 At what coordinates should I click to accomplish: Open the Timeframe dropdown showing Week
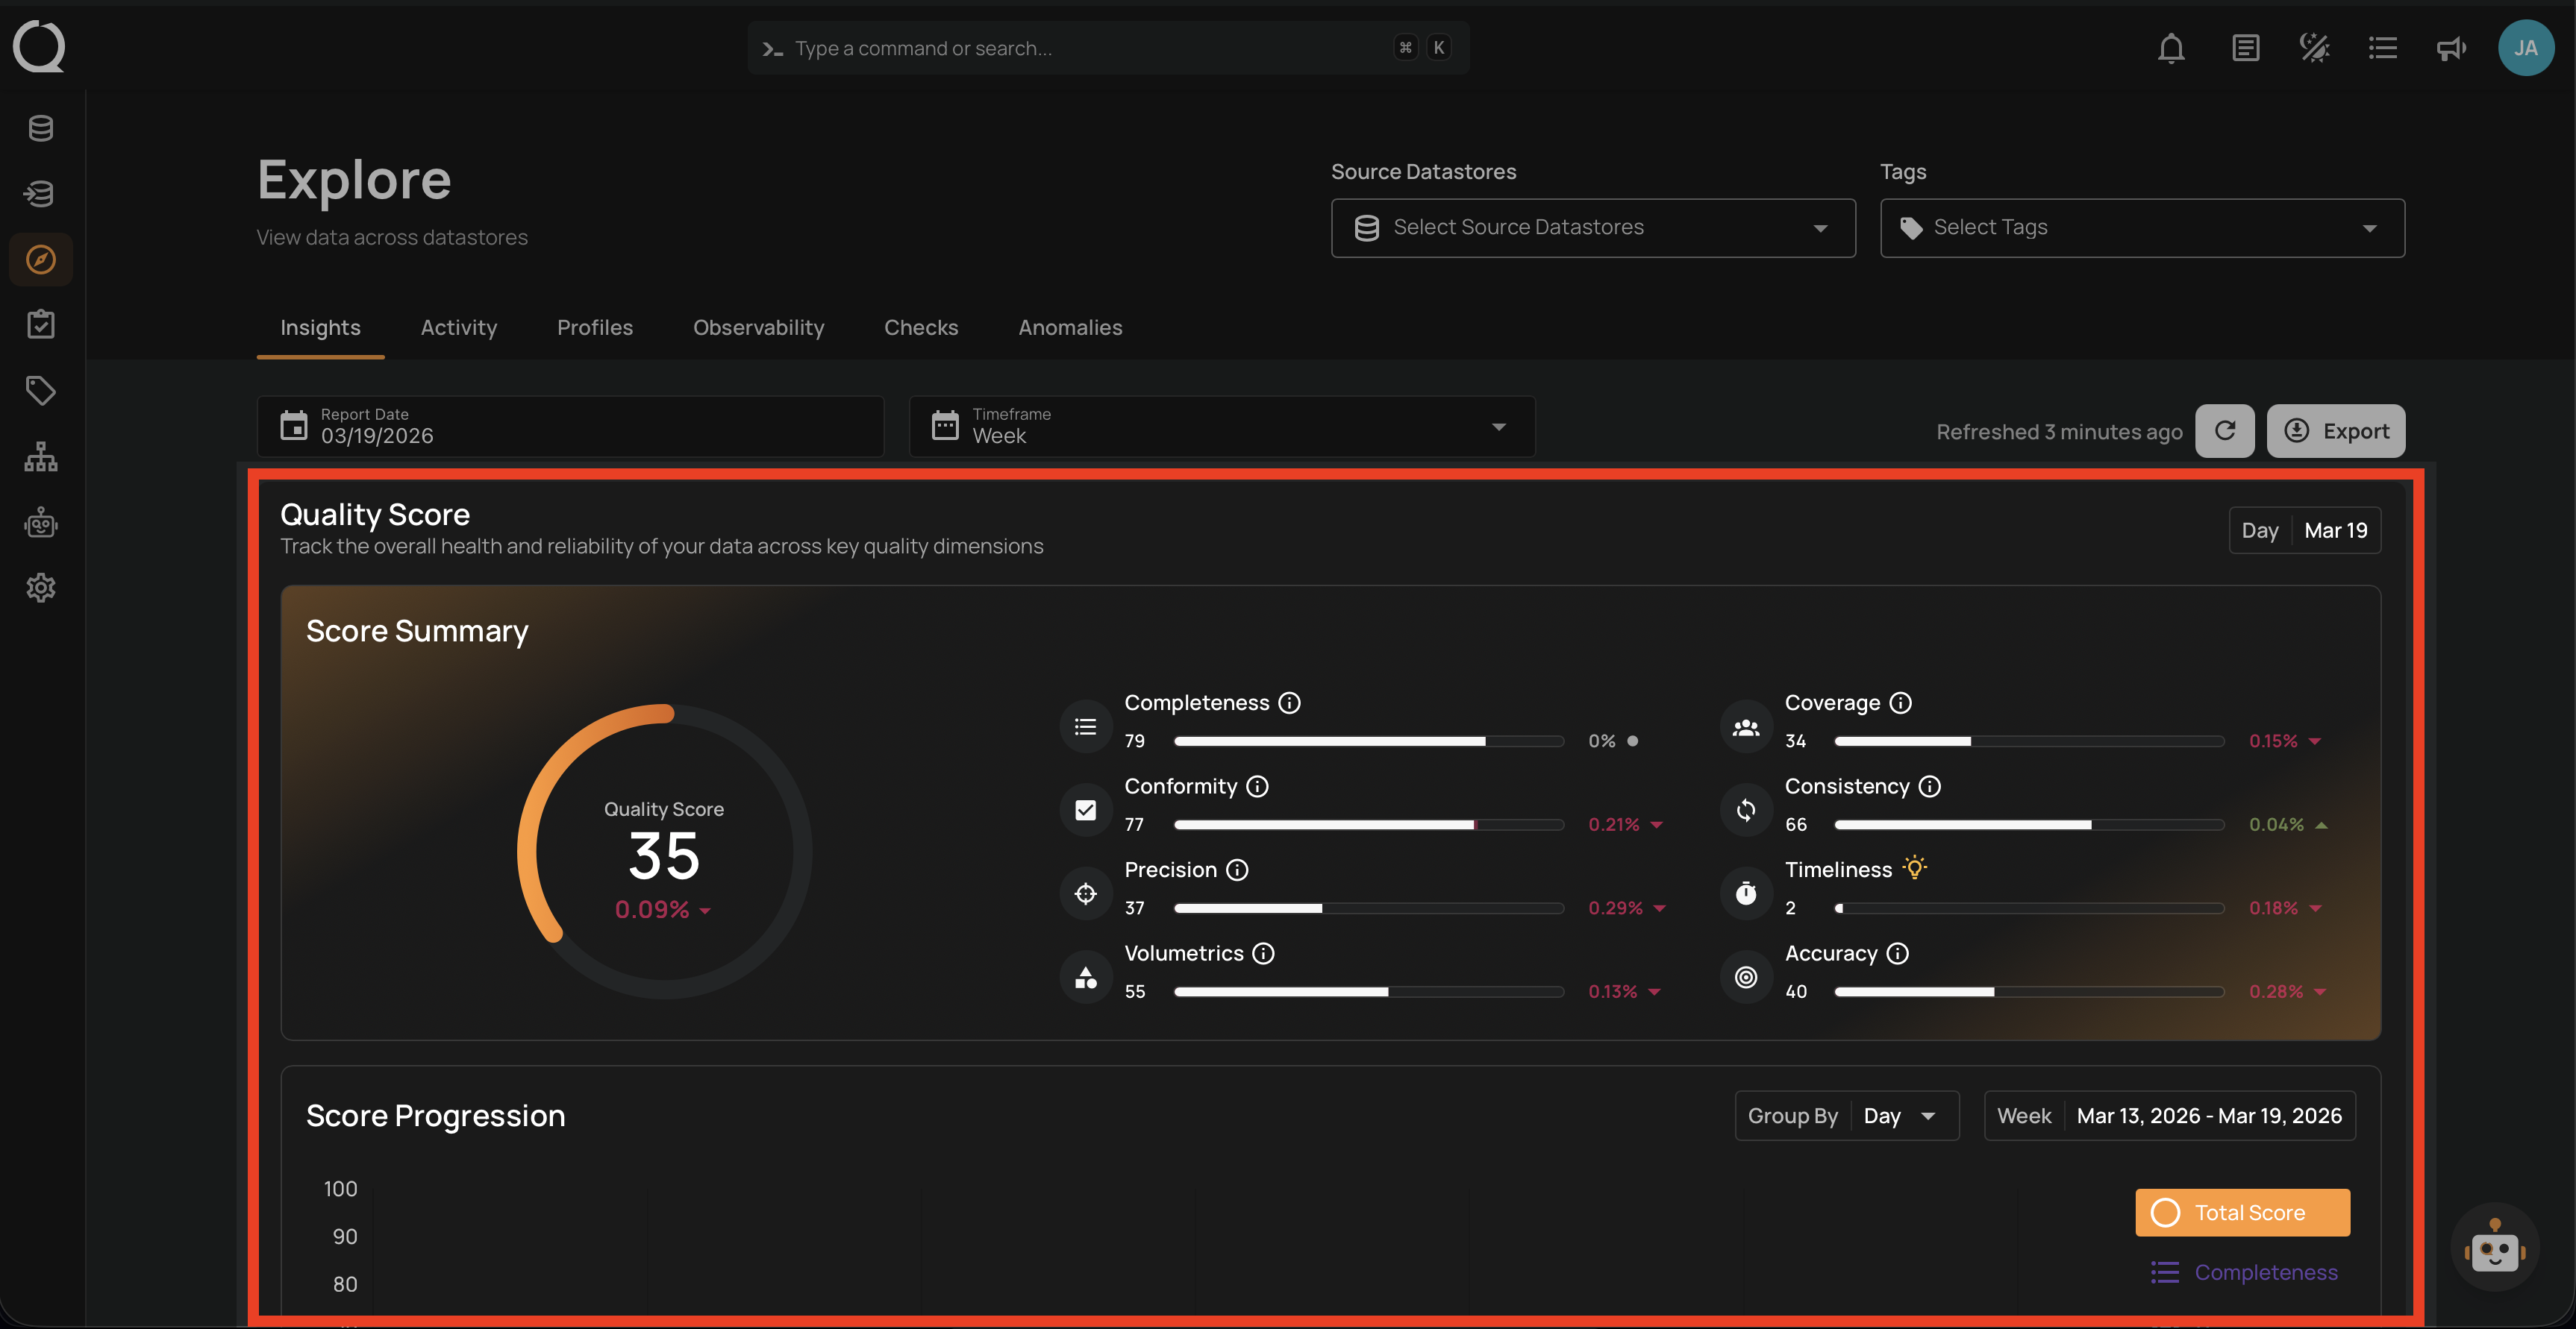tap(1220, 427)
